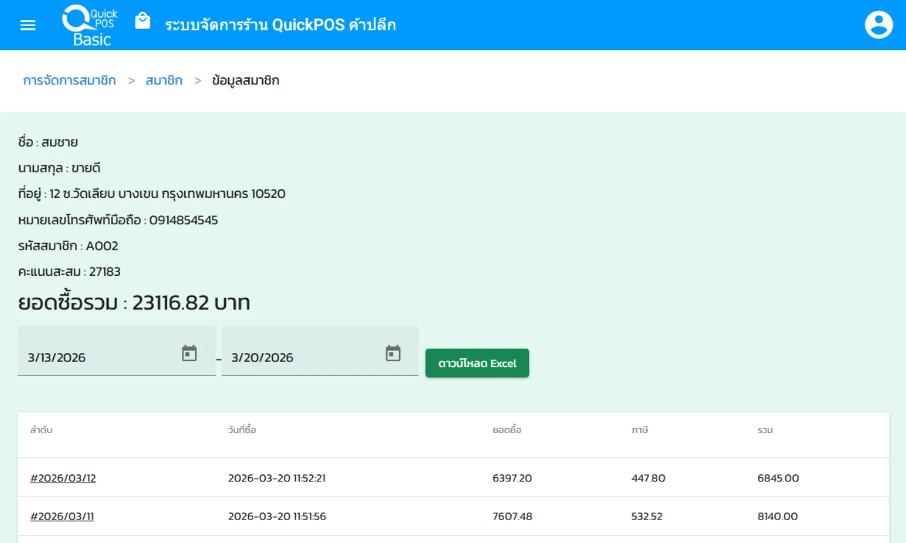Sort by ยอดซื้อ column header
This screenshot has width=906, height=543.
click(507, 430)
